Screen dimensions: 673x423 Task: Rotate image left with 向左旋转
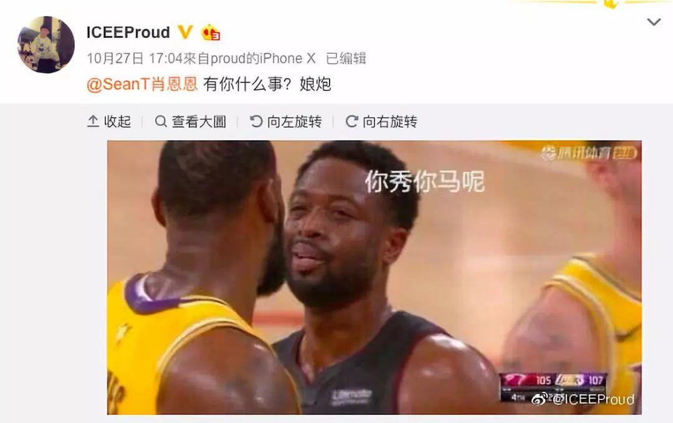286,122
